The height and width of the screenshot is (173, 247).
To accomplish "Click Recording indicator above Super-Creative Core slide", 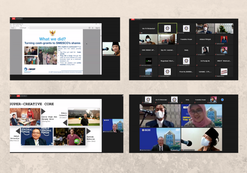I will pos(13,96).
